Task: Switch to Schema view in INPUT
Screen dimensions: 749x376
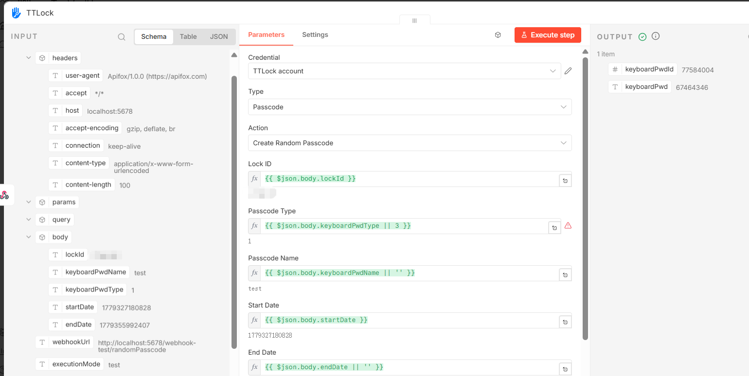Action: pos(154,37)
